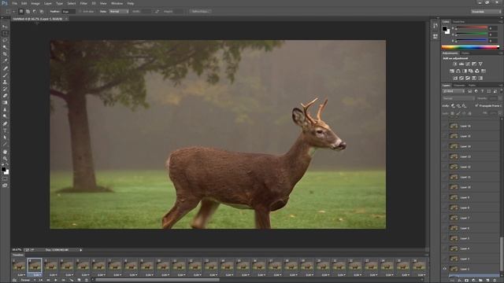Select the Move tool
504x283 pixels.
(x=5, y=27)
